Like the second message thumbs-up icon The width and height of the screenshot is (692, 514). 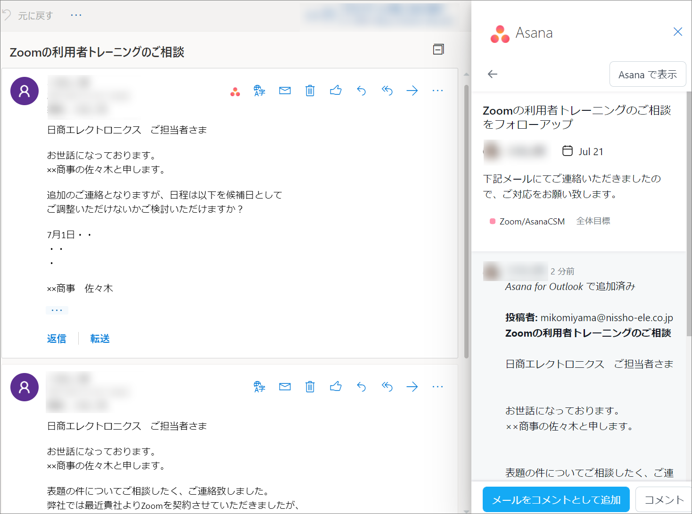coord(336,387)
